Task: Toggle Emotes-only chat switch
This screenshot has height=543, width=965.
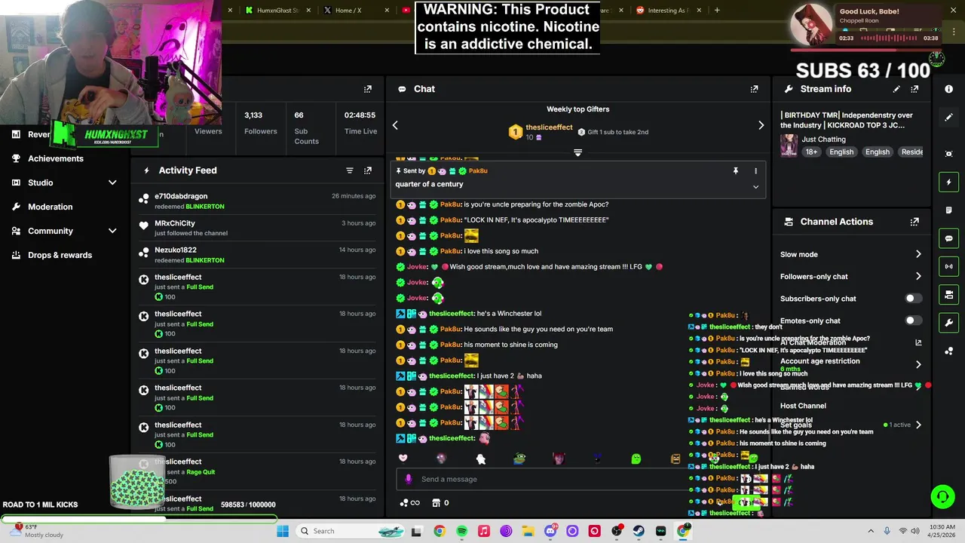Action: [913, 321]
